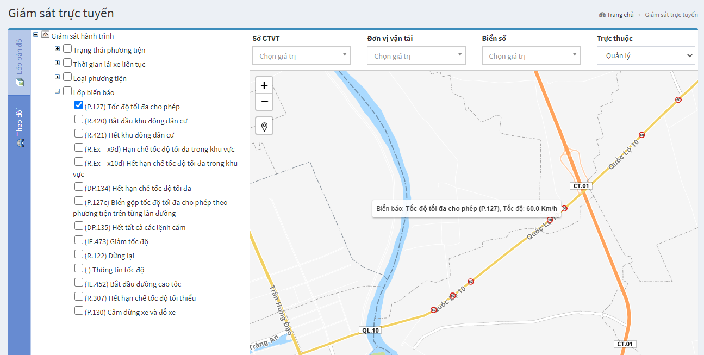The image size is (704, 355).
Task: Zoom out the map with minus button
Action: 264,102
